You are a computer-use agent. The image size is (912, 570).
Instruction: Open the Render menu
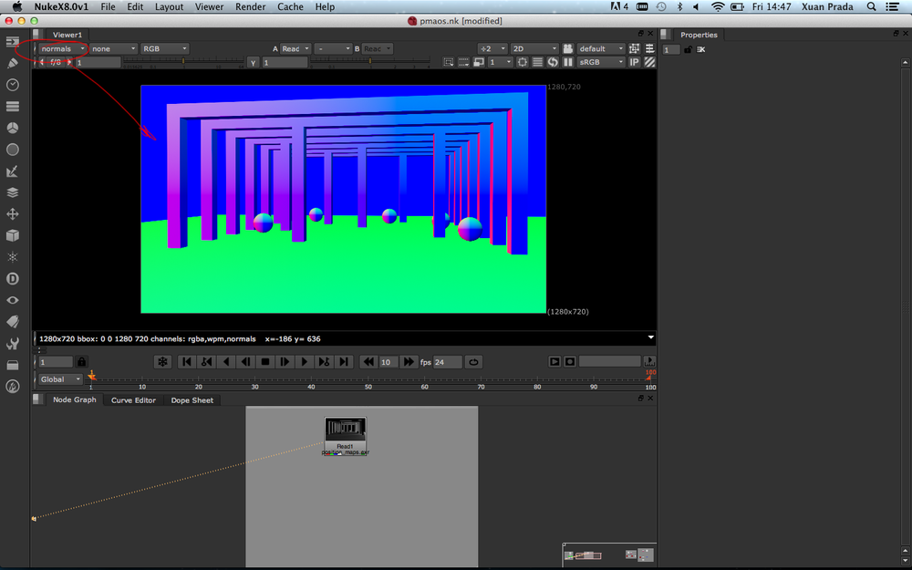click(x=250, y=7)
